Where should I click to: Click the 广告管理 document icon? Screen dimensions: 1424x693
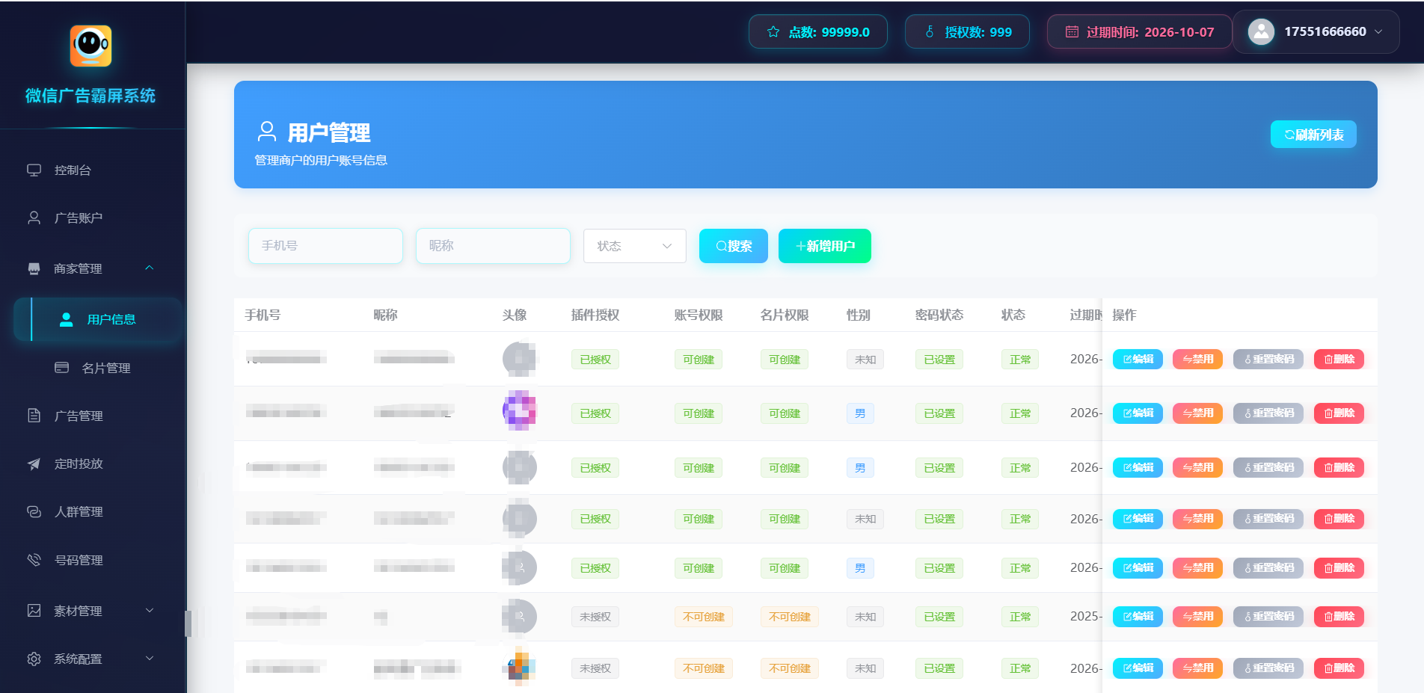pos(34,416)
